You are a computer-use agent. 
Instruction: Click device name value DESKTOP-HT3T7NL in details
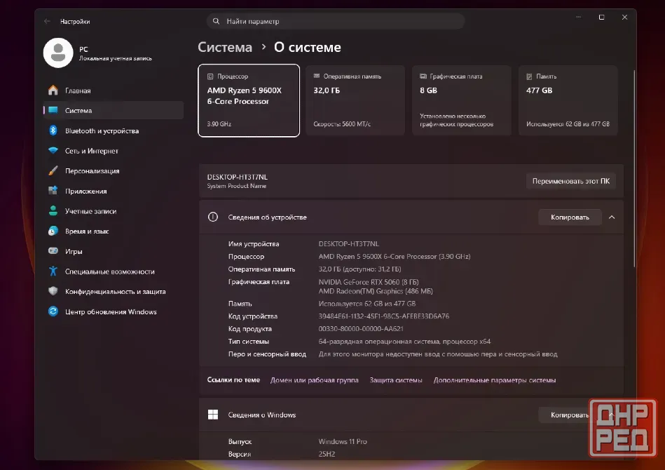point(348,243)
